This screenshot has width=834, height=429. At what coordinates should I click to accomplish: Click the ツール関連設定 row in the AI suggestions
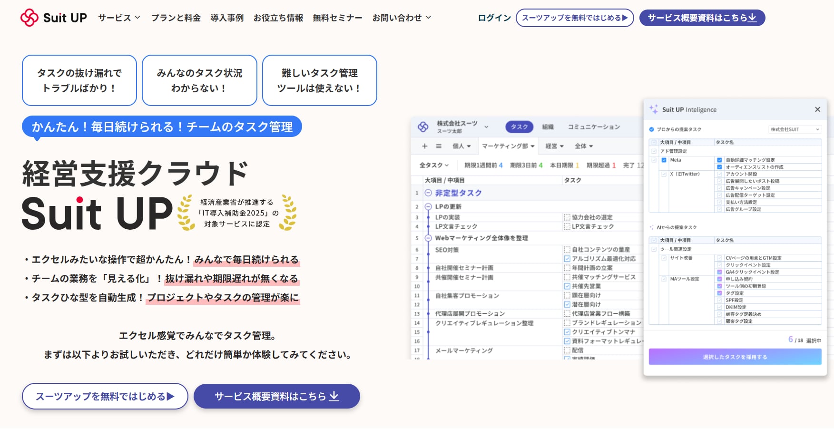tap(735, 249)
